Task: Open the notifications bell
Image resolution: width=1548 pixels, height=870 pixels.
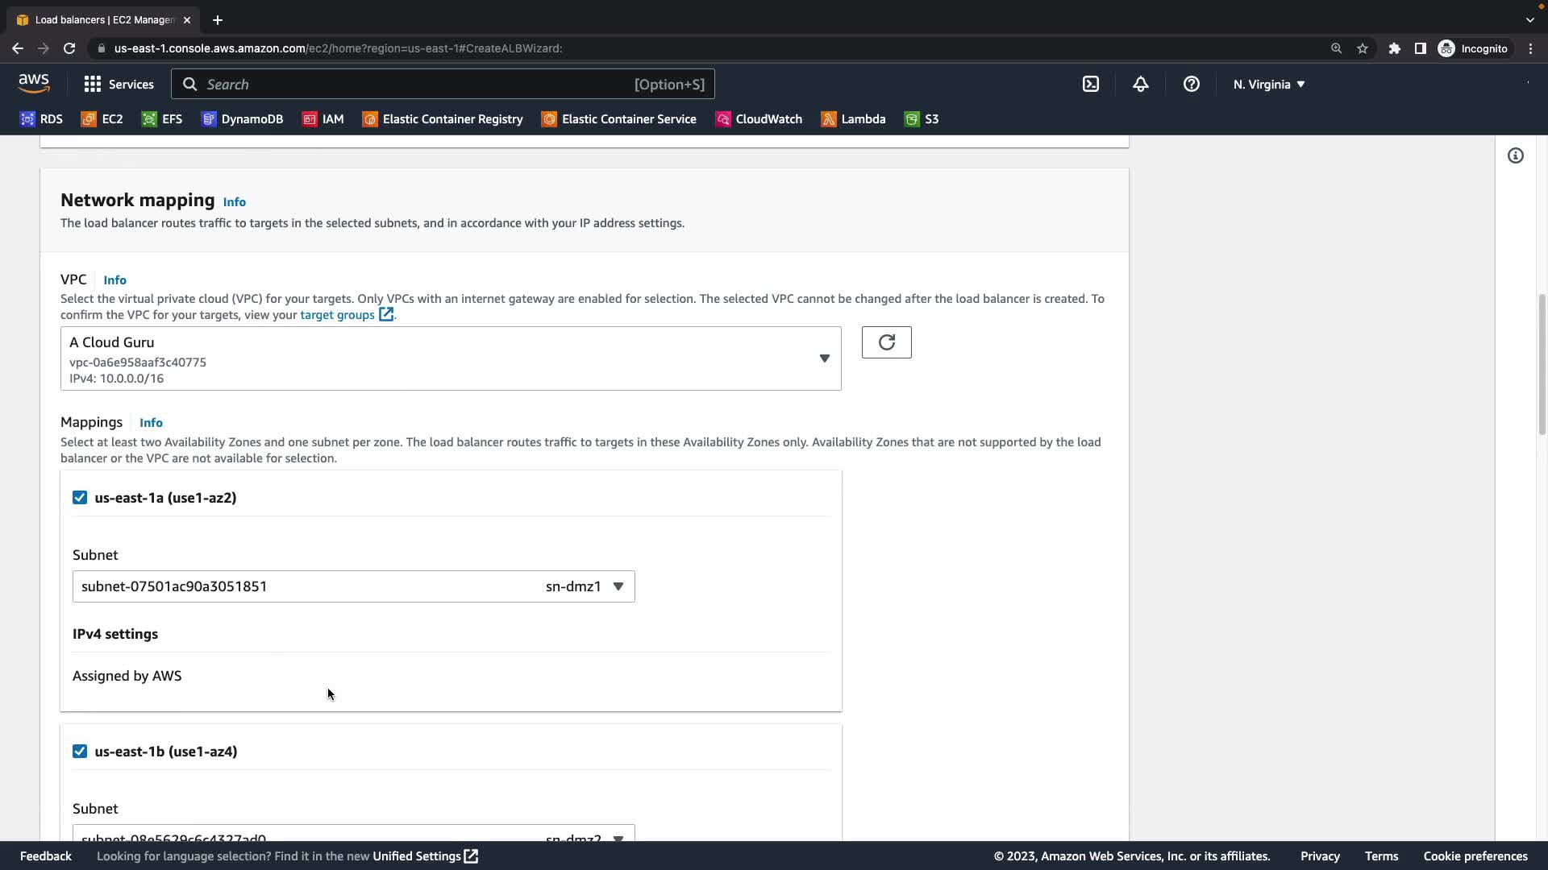Action: coord(1140,84)
